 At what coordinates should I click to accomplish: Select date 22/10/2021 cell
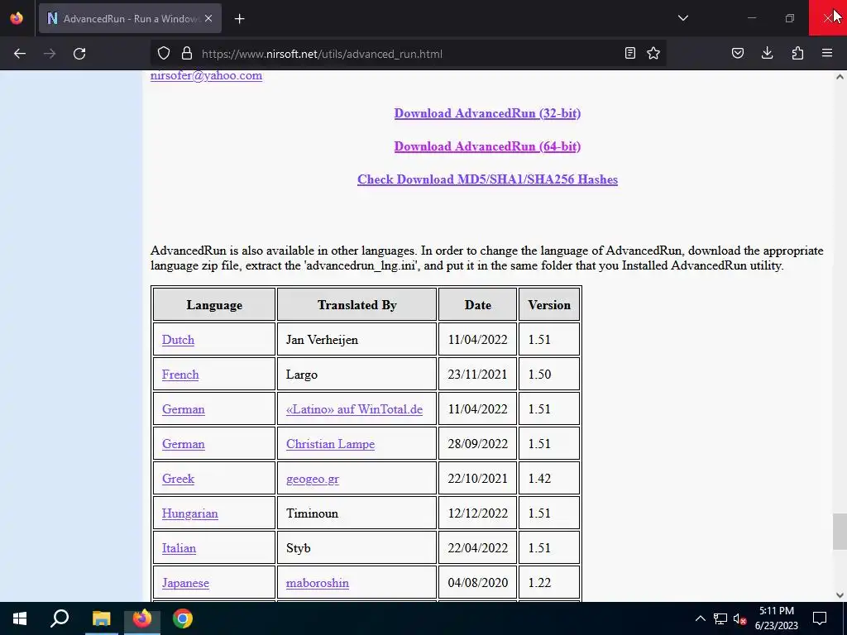pyautogui.click(x=478, y=479)
